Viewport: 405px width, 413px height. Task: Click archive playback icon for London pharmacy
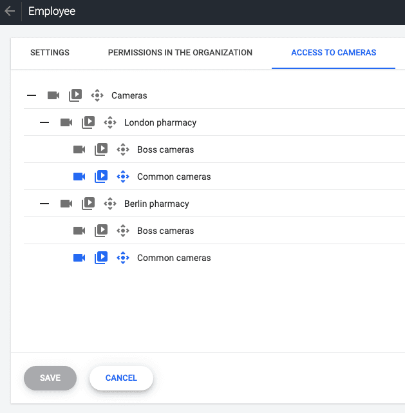(x=88, y=122)
